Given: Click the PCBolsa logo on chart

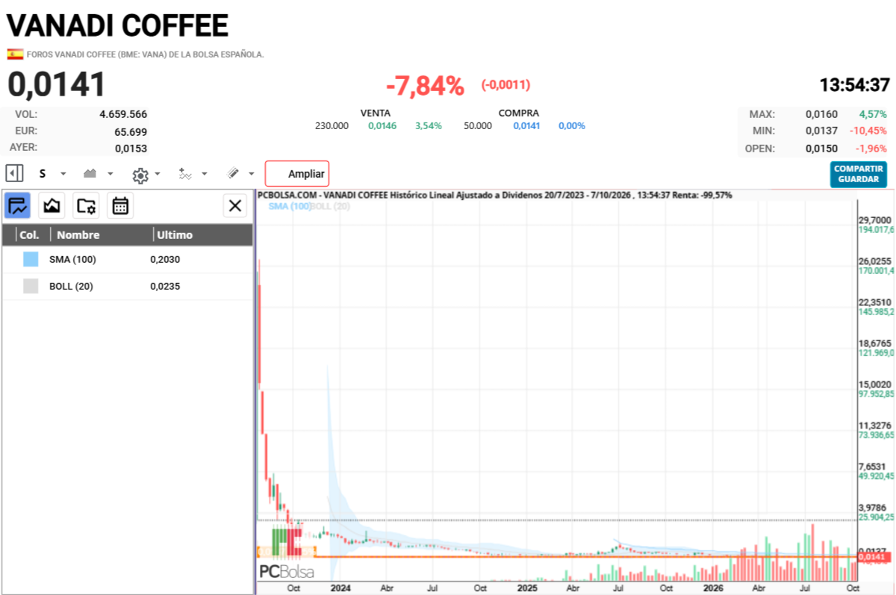Looking at the screenshot, I should click(287, 572).
